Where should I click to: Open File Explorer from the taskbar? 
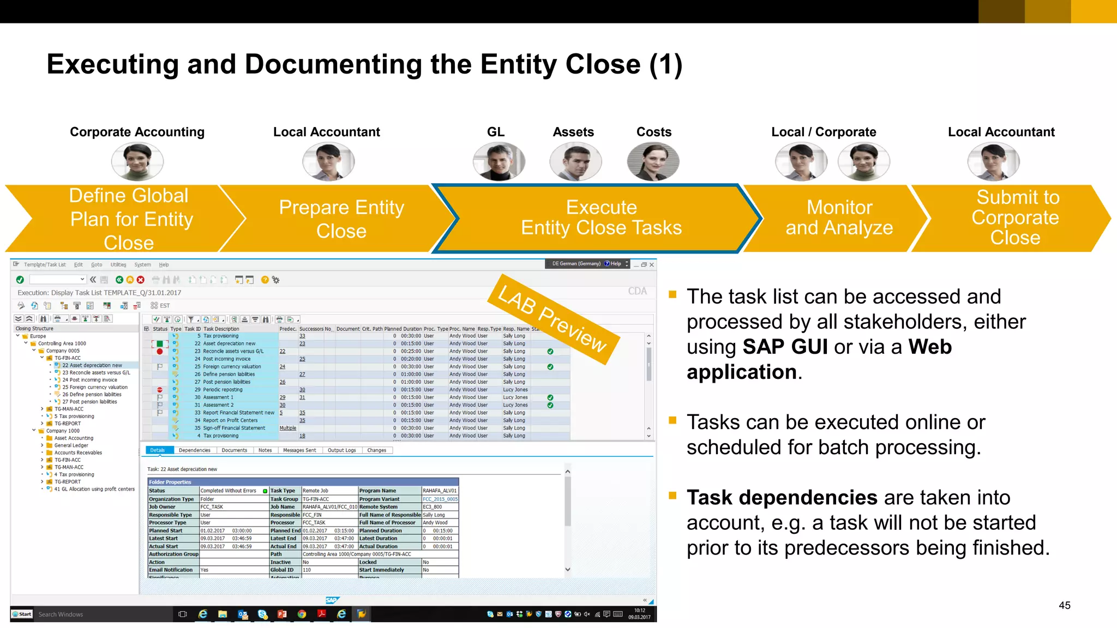[223, 614]
